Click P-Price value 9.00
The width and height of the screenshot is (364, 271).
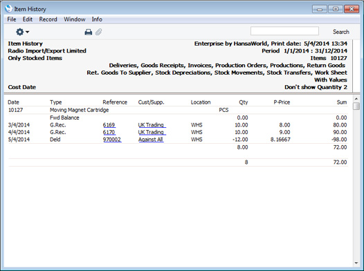[284, 132]
